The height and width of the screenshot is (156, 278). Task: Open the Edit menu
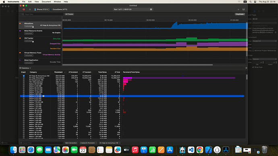click(x=30, y=2)
